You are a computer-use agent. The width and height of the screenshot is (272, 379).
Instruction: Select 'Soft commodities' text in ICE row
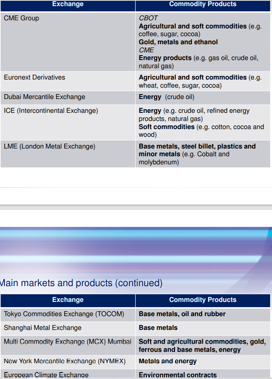point(166,127)
